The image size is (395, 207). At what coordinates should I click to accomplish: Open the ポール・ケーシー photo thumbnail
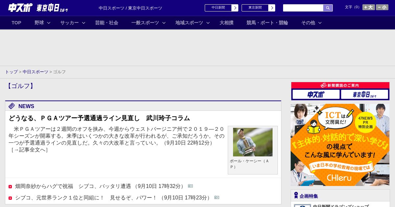(253, 142)
